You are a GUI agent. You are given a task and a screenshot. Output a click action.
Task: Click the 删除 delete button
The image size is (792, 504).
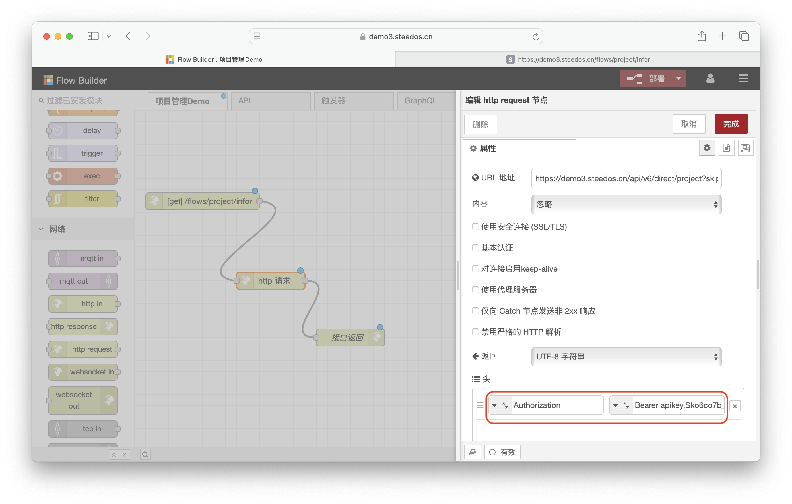pyautogui.click(x=480, y=124)
